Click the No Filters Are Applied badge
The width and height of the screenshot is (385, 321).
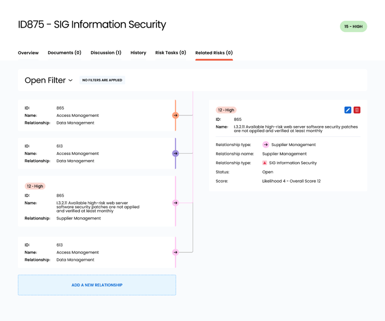(x=102, y=80)
